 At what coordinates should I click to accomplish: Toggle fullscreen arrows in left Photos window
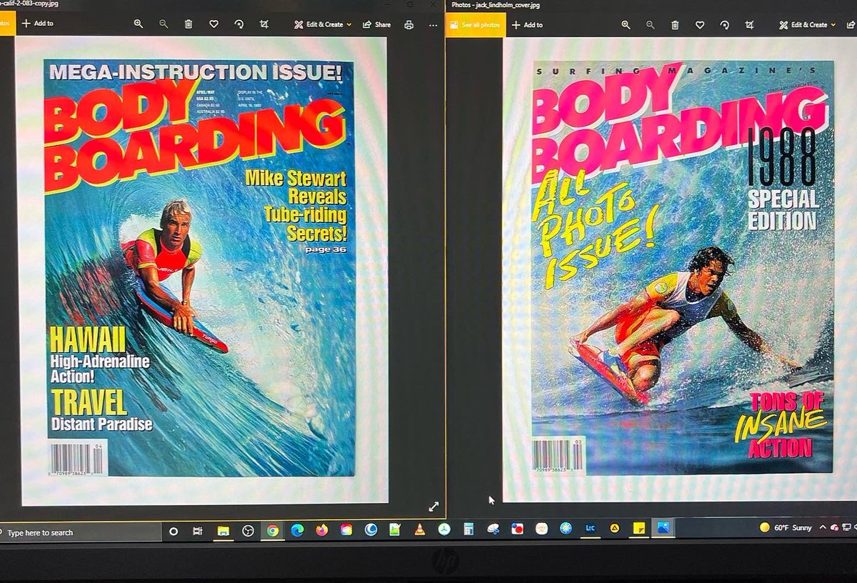(433, 507)
